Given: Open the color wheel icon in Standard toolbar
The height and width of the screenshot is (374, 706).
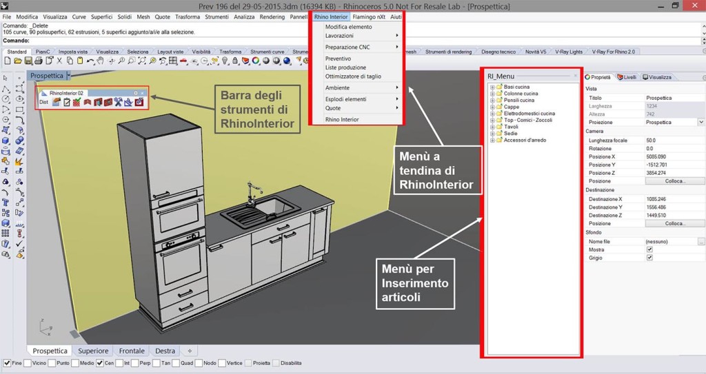Looking at the screenshot, I should (256, 61).
